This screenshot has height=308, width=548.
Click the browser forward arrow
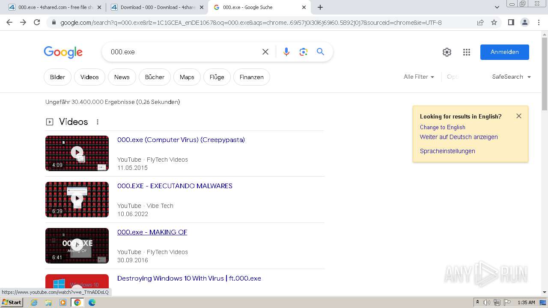(23, 22)
